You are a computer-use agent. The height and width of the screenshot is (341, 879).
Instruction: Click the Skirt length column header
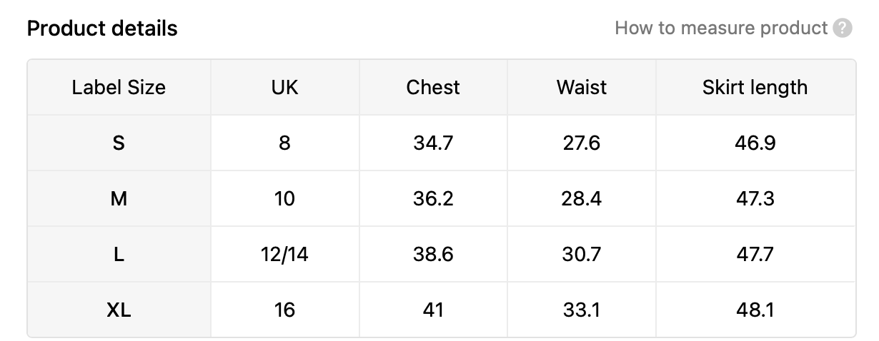[755, 87]
